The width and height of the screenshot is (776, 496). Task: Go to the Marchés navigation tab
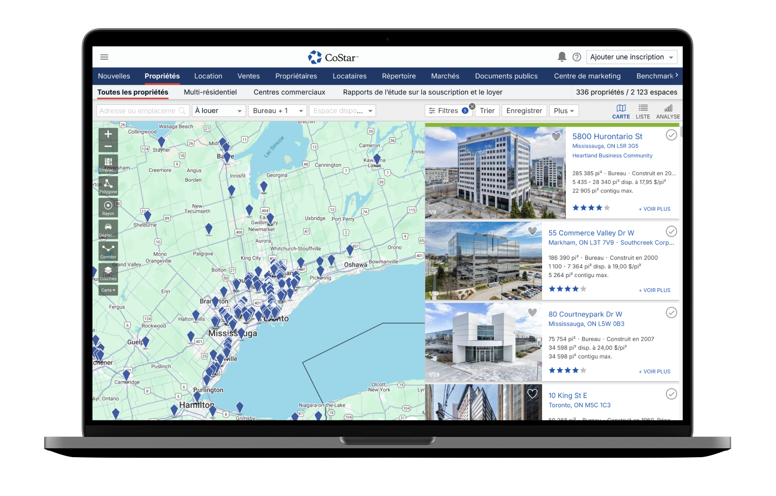[x=445, y=76]
